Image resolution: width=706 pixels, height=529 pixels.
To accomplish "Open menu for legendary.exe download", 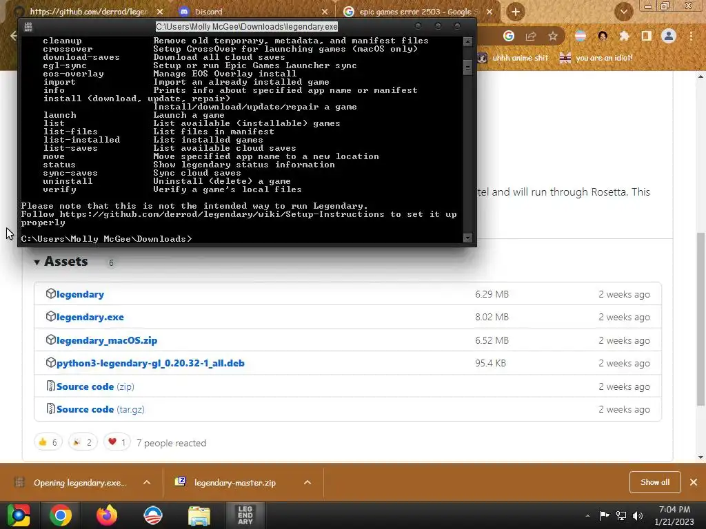I will (x=147, y=482).
